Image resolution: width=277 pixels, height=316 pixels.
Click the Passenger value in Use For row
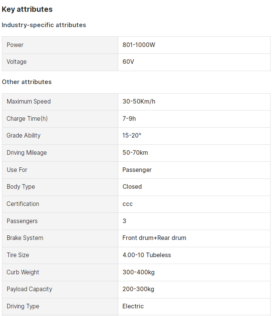tap(137, 170)
